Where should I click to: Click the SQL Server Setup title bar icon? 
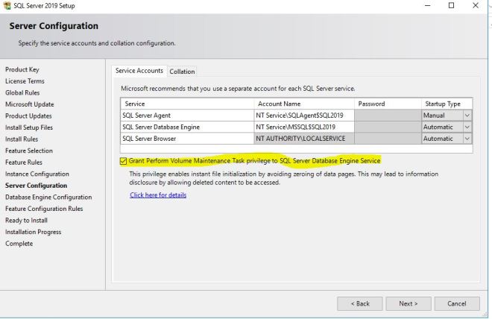click(x=7, y=5)
